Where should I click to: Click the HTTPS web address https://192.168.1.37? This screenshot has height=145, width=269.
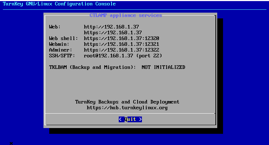[x=113, y=32]
